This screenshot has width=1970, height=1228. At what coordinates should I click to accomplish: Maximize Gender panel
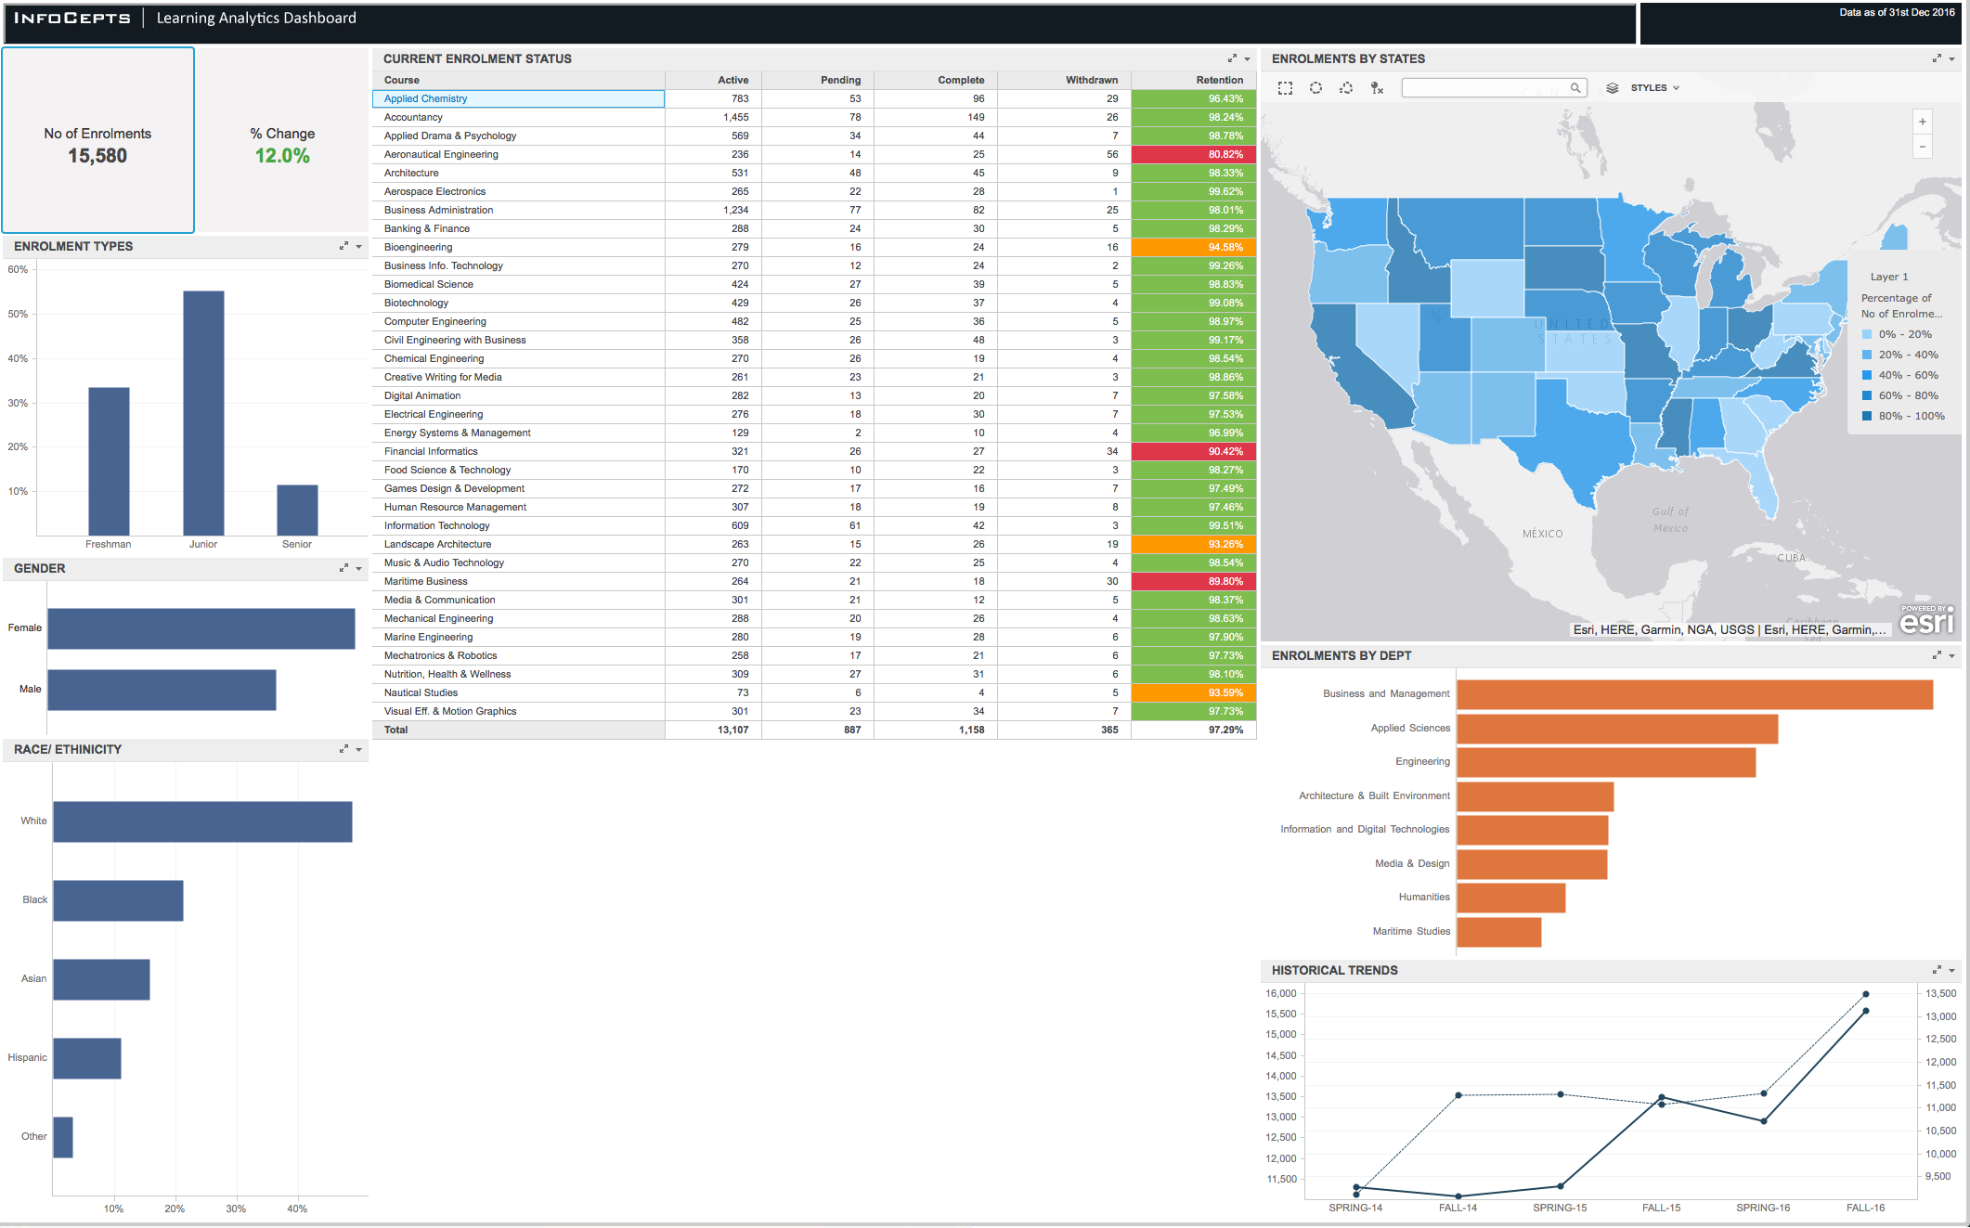coord(343,568)
